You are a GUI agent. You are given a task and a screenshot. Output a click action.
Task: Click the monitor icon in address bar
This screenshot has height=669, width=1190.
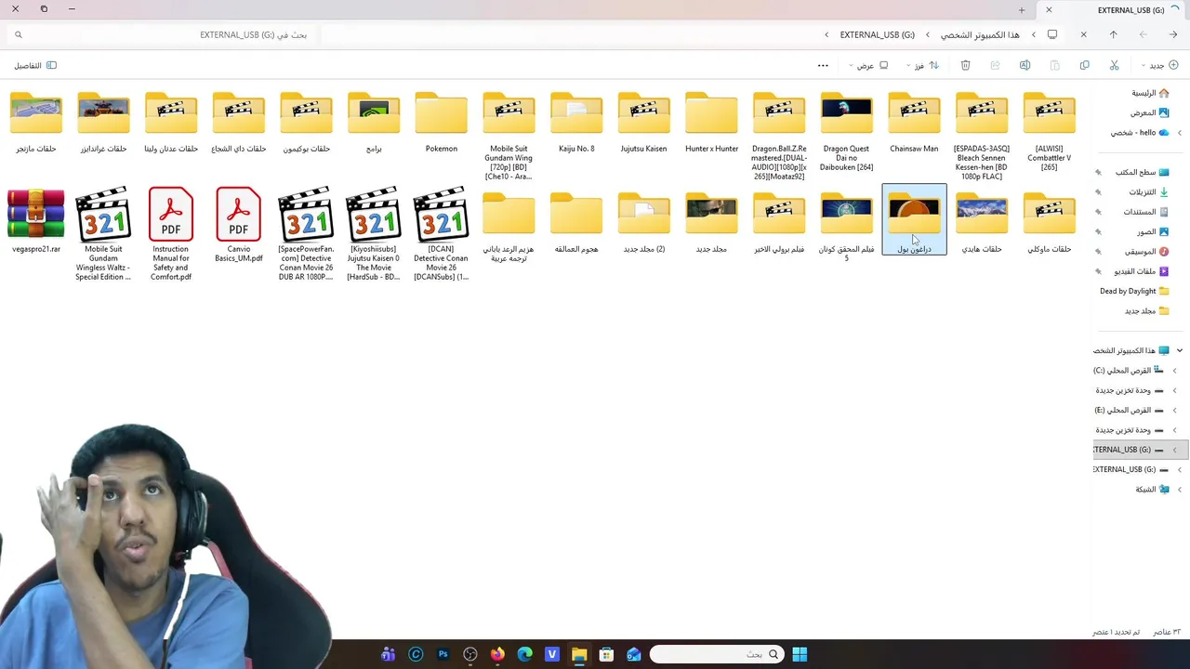tap(1052, 34)
